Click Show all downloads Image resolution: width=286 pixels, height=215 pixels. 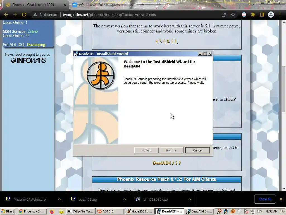(x=265, y=199)
